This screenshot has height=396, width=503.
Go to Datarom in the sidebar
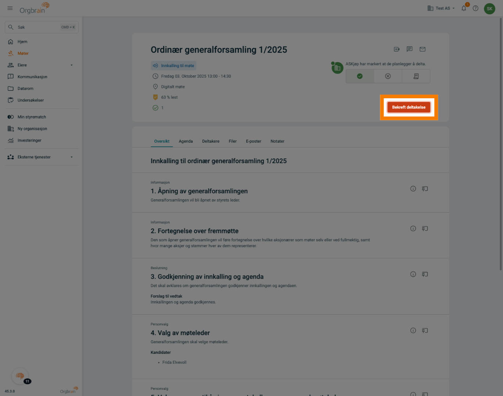click(x=25, y=88)
